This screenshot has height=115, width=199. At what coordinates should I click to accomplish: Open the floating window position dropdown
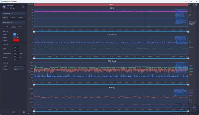[x=16, y=37]
